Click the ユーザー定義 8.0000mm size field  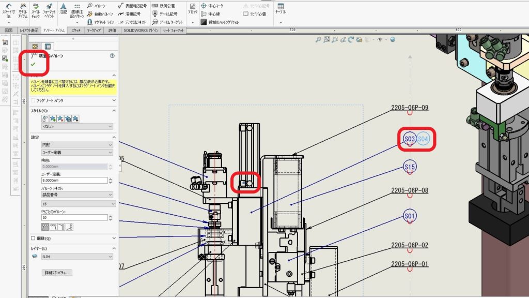point(74,181)
